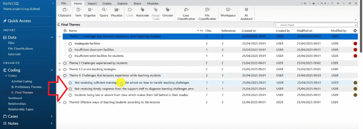
Task: Click the save icon in title bar
Action: point(313,4)
